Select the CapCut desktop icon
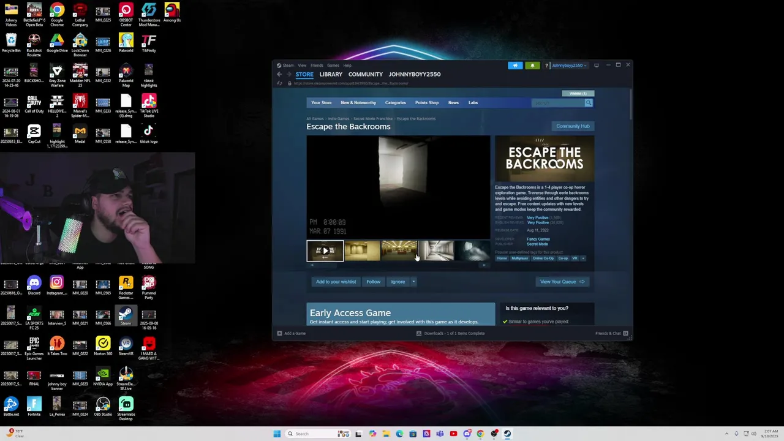Screen dimensions: 784x441 pos(34,134)
